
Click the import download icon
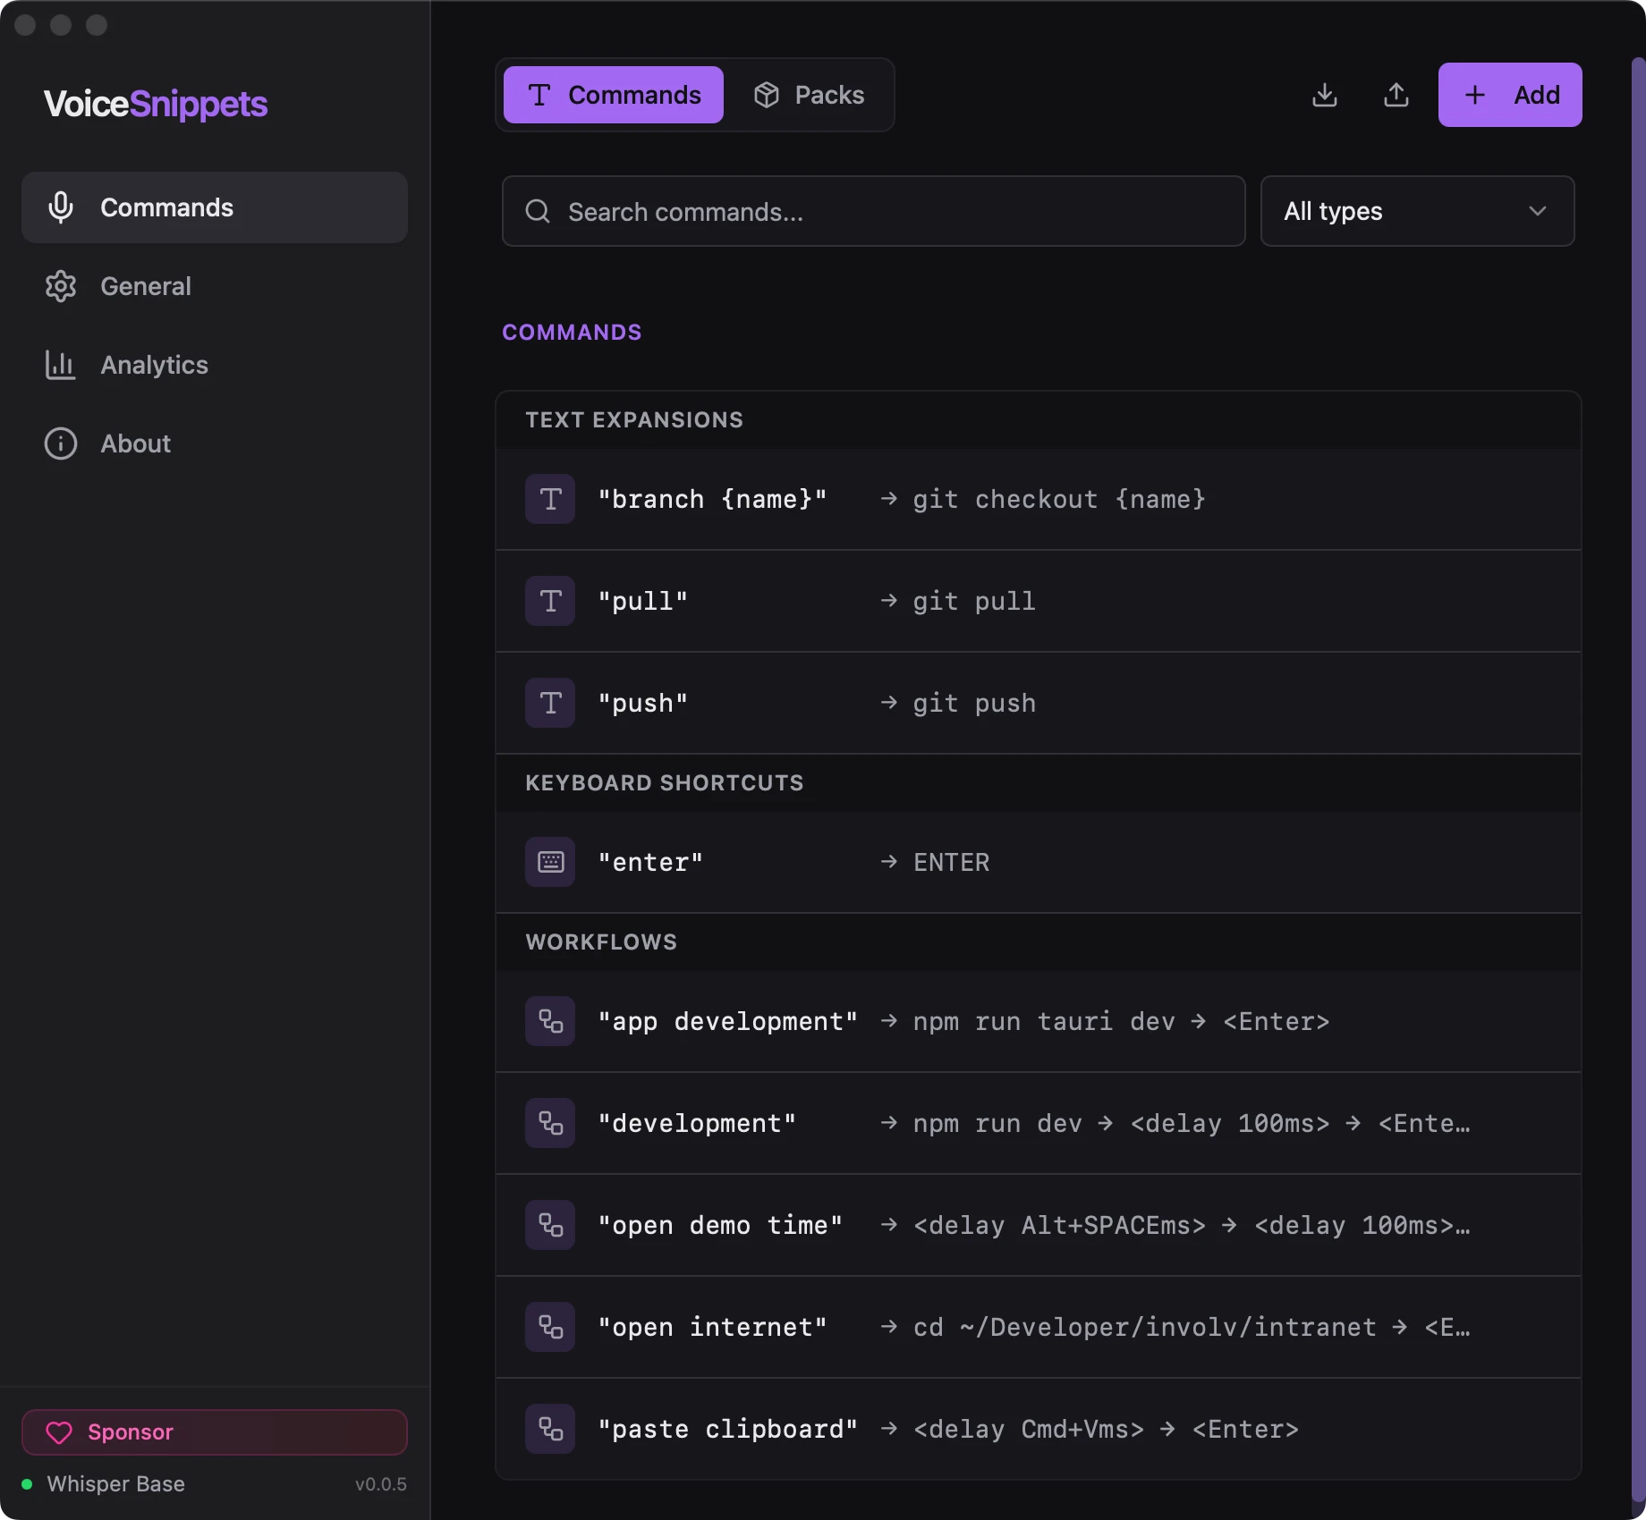[1325, 95]
